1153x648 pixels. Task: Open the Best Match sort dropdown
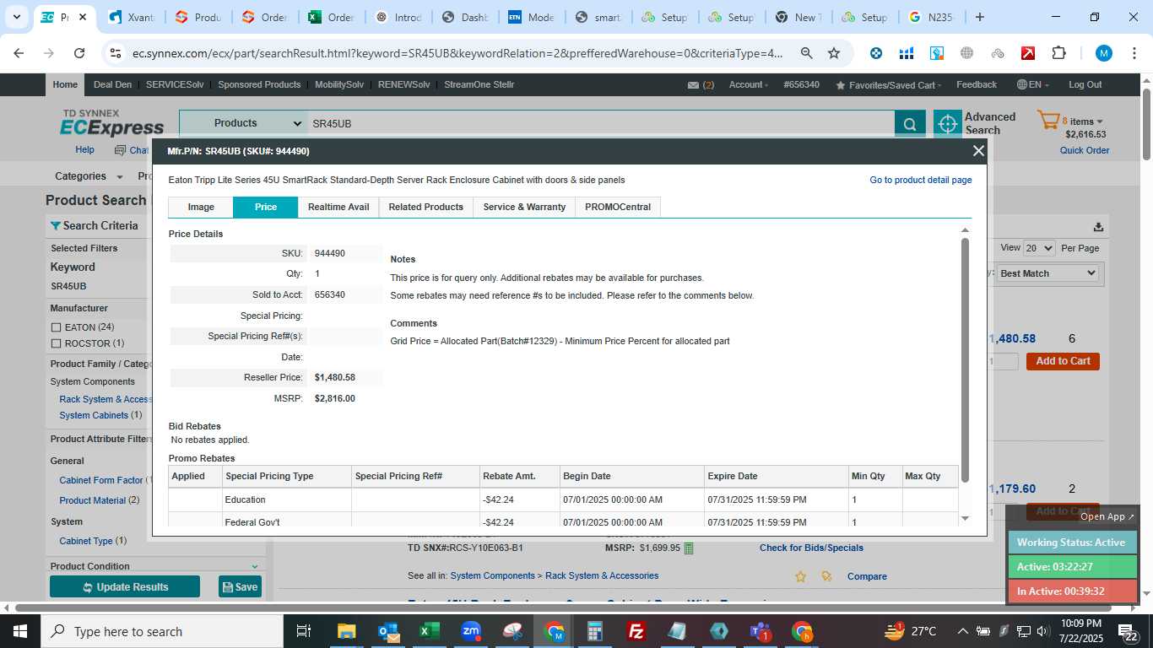(1047, 273)
